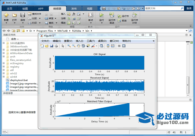This screenshot has height=136, width=195.
Task: Click the R2018a path segment
Action: (76, 31)
